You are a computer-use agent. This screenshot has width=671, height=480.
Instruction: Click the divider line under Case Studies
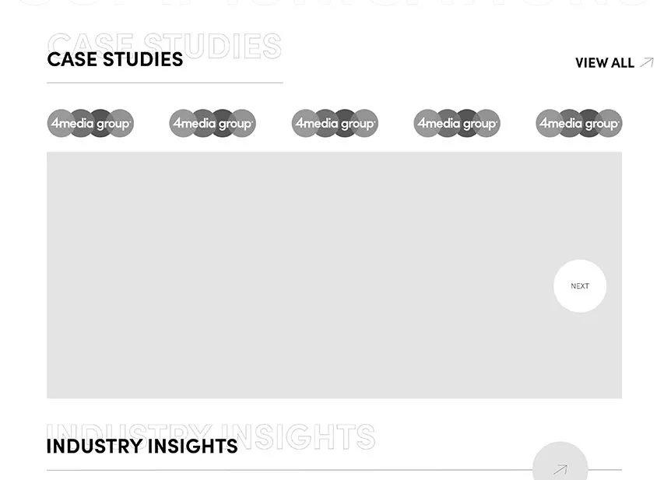[165, 82]
